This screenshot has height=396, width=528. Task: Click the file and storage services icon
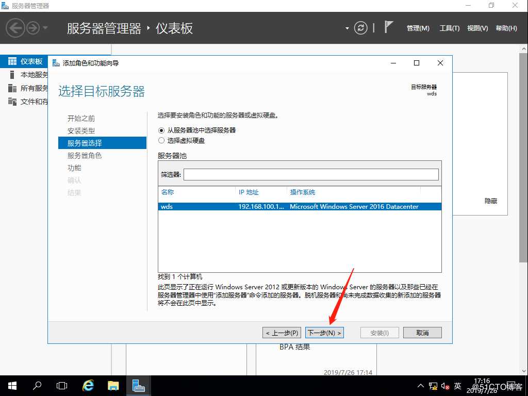pos(12,102)
